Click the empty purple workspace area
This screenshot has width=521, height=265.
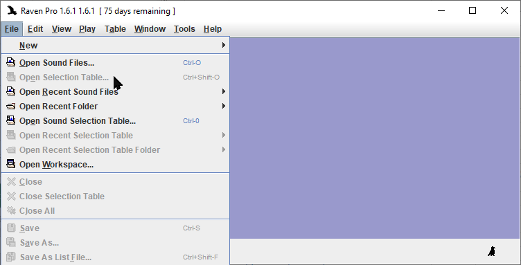(x=375, y=138)
